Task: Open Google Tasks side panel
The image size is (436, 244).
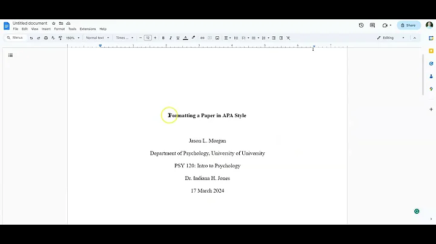Action: coord(431,63)
